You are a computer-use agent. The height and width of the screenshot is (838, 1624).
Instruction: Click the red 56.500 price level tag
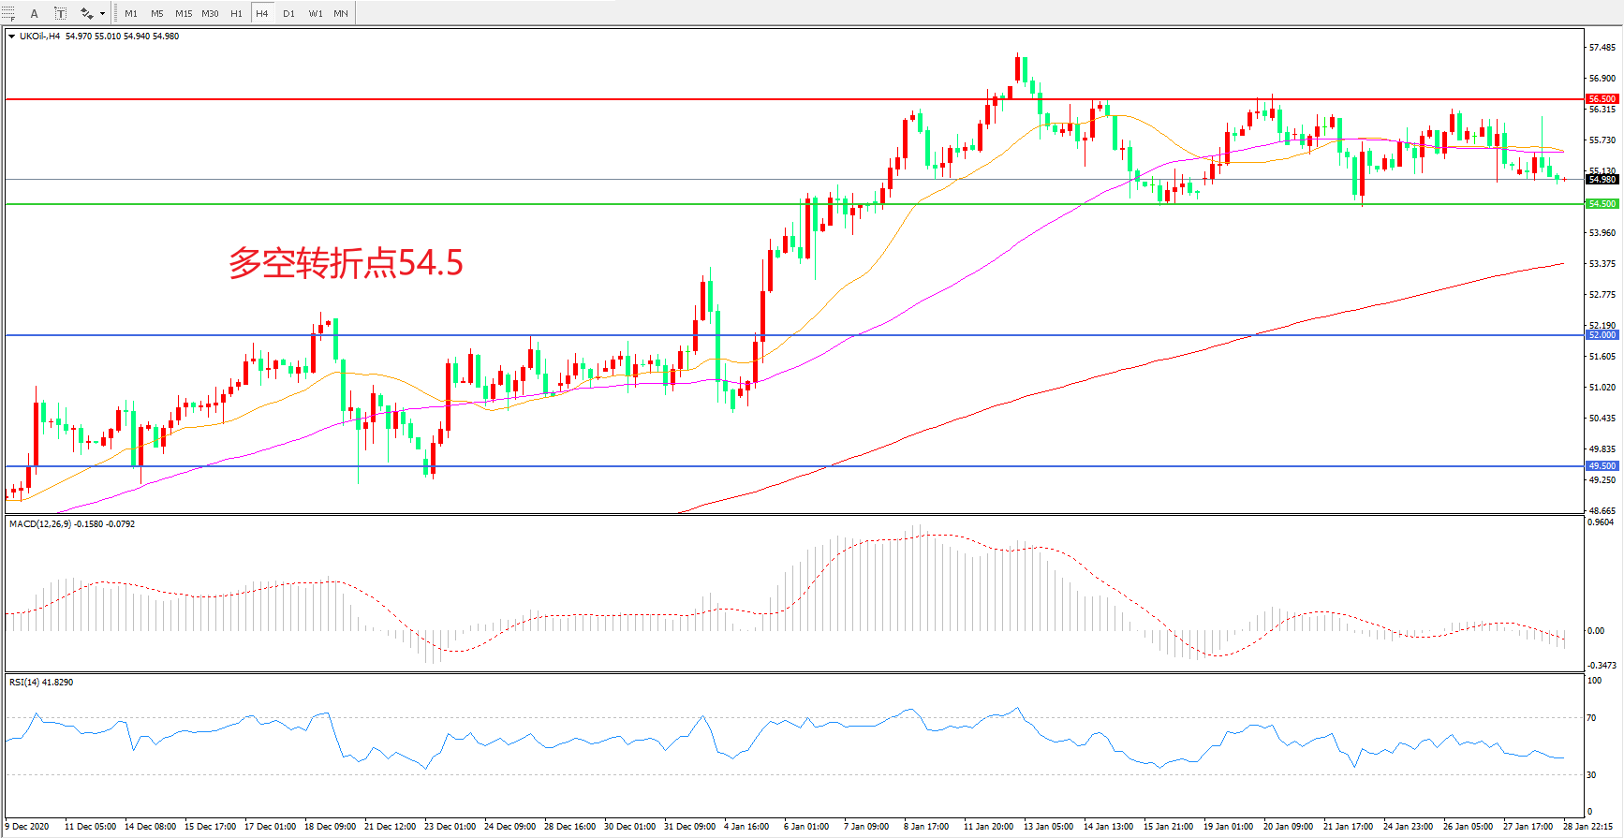coord(1602,98)
